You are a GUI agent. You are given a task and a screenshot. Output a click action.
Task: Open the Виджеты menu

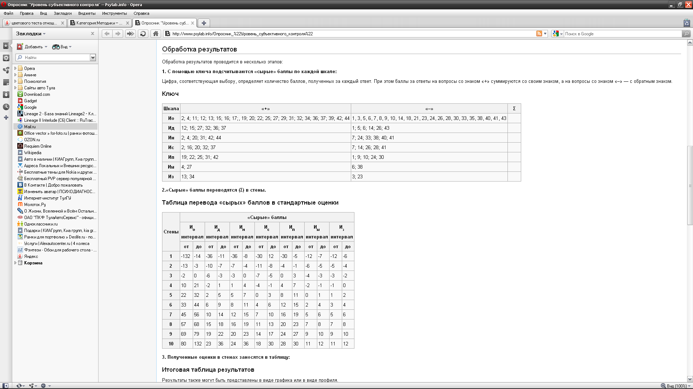(x=87, y=13)
